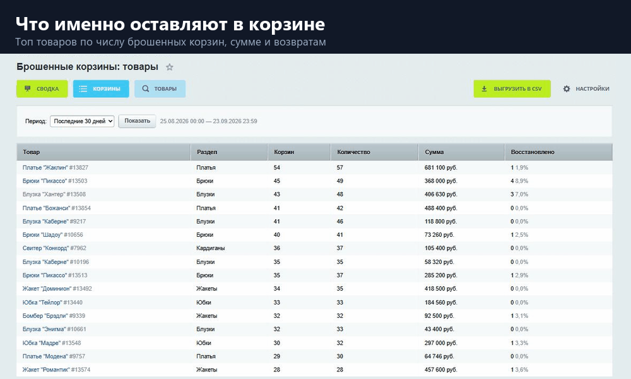Click the sum 184 560 руб.
The width and height of the screenshot is (631, 379).
click(441, 302)
